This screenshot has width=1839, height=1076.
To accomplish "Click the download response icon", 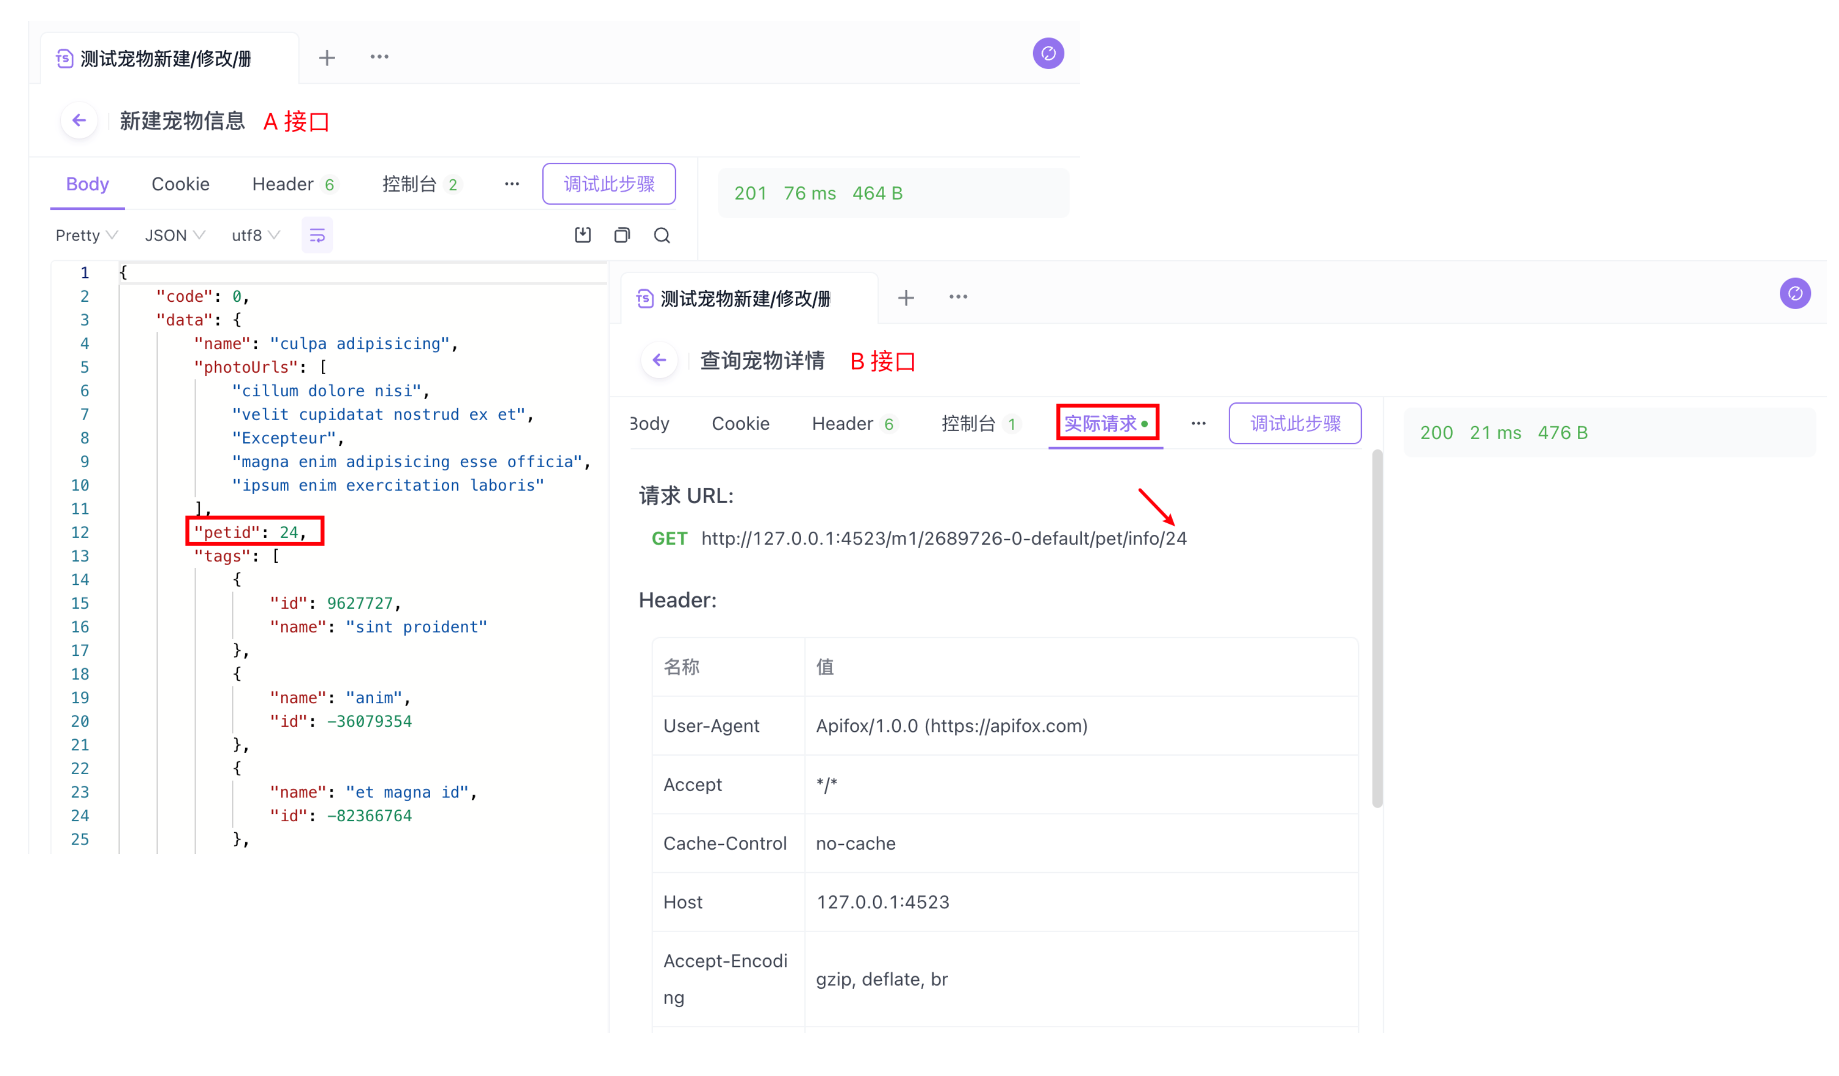I will tap(582, 235).
